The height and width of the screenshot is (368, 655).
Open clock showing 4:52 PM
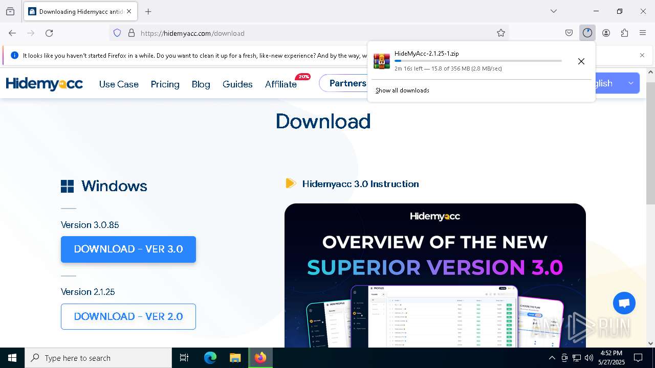tap(612, 358)
